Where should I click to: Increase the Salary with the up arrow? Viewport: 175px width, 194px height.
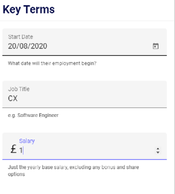158,149
